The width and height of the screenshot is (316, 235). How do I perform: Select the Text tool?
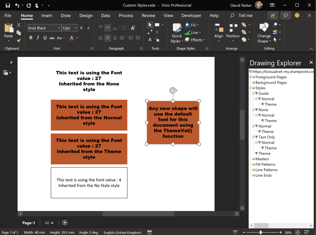click(x=150, y=40)
